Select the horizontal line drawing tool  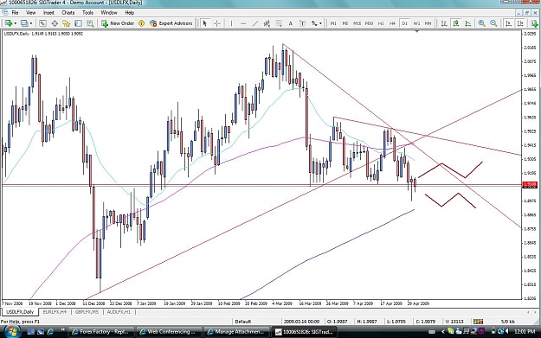[243, 23]
